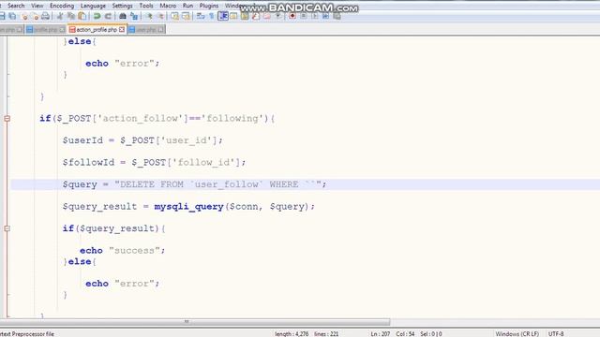
Task: Click the Zoom Out toolbar icon
Action: tap(161, 16)
